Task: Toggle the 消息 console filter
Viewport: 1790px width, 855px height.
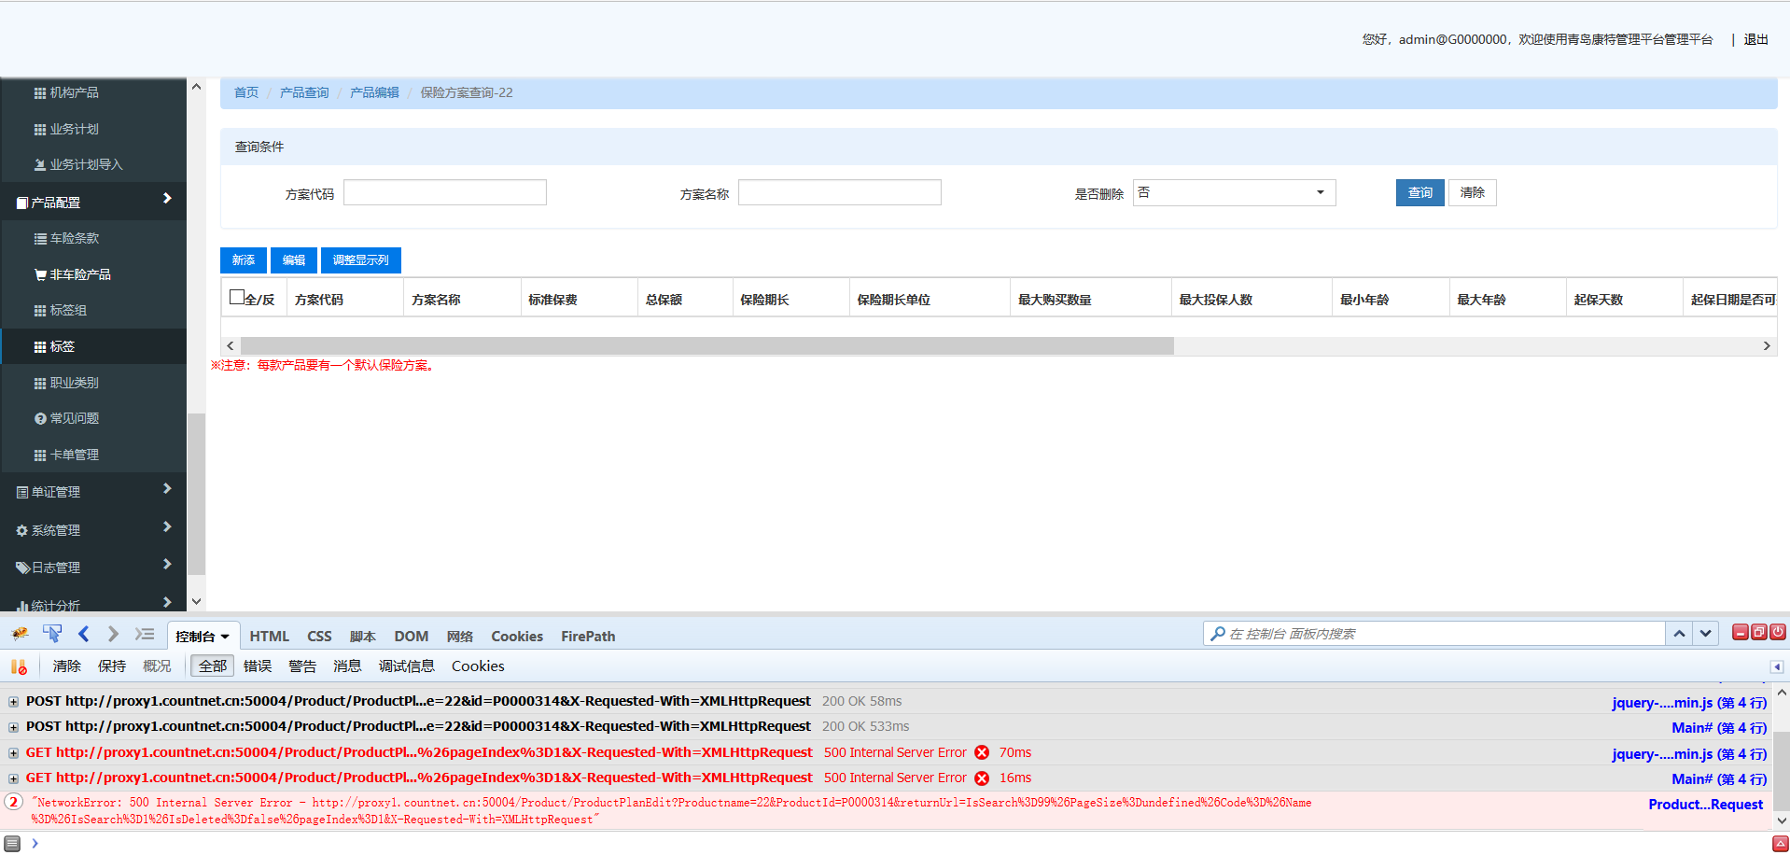Action: click(x=347, y=666)
